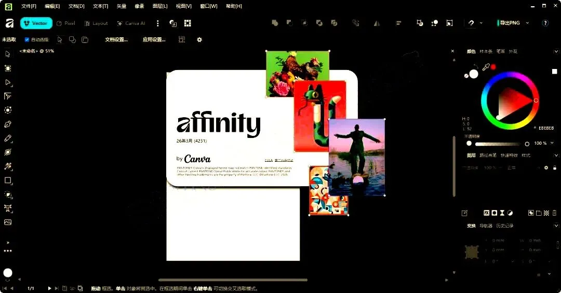Image resolution: width=561 pixels, height=293 pixels.
Task: Click the edit-all-layers icon at Layers bottom left
Action: click(464, 213)
